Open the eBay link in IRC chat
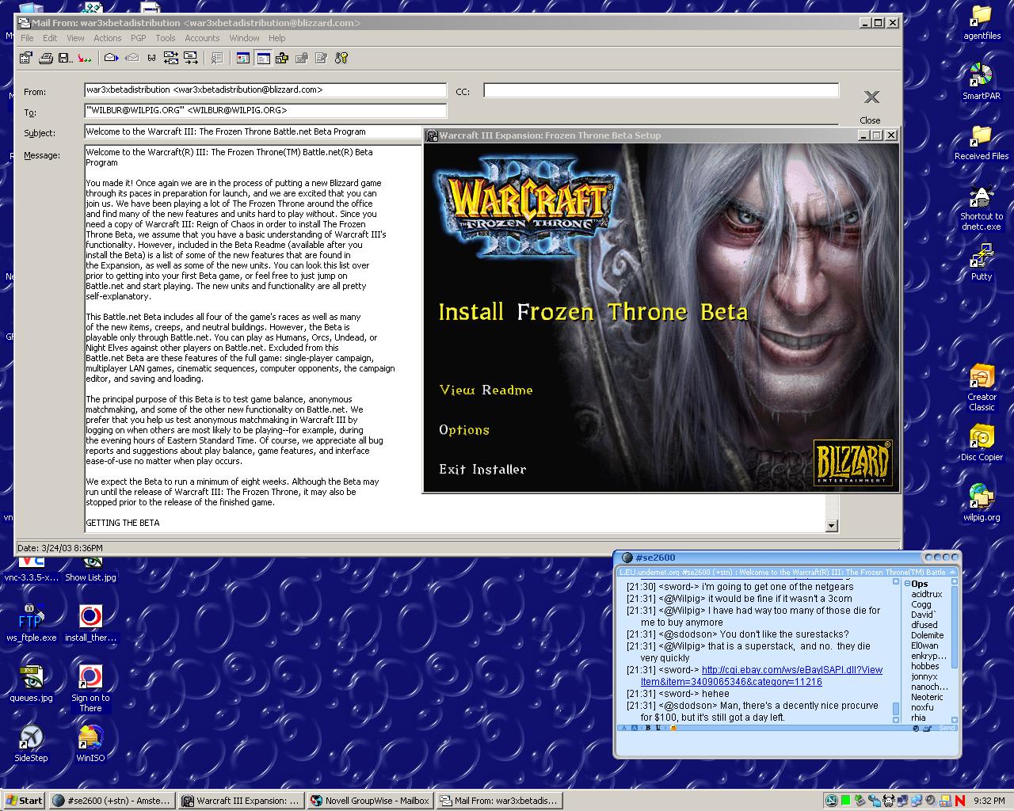Screen dimensions: 1014x811 761,676
